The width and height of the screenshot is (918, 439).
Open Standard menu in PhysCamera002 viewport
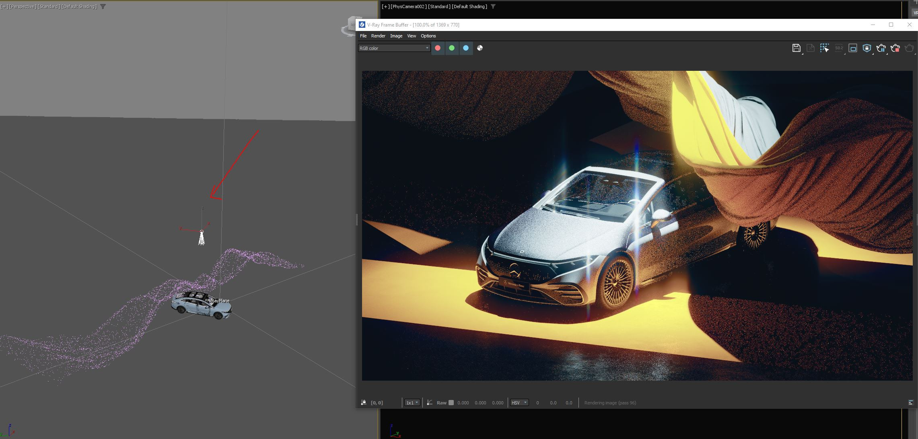click(439, 6)
